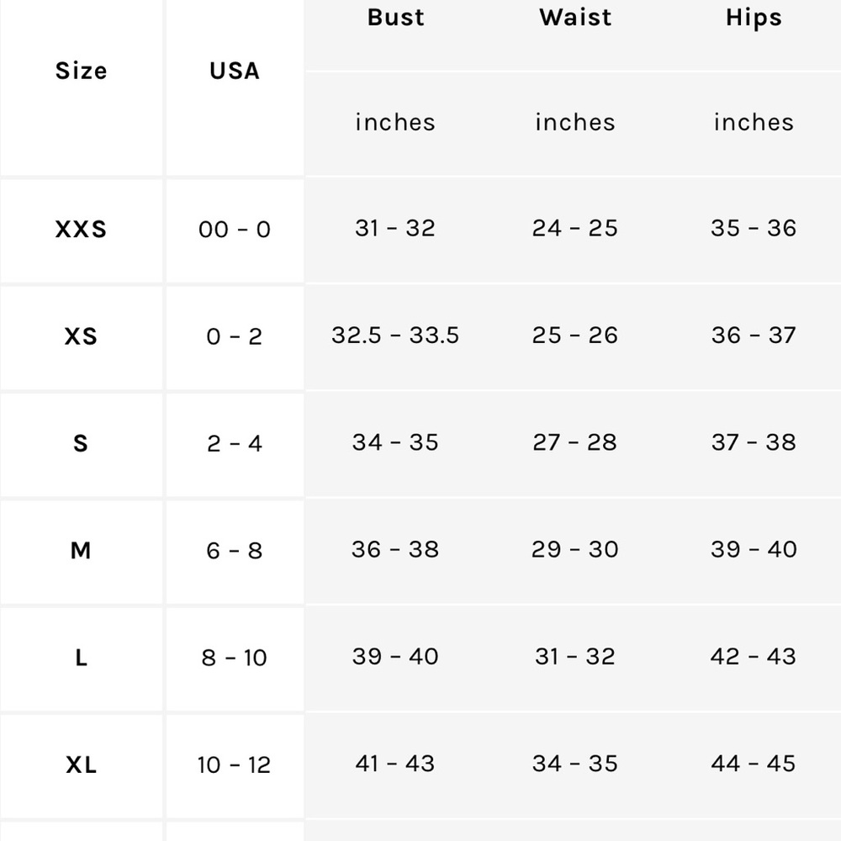Screen dimensions: 841x841
Task: Click the inches label under Waist
Action: click(x=575, y=122)
